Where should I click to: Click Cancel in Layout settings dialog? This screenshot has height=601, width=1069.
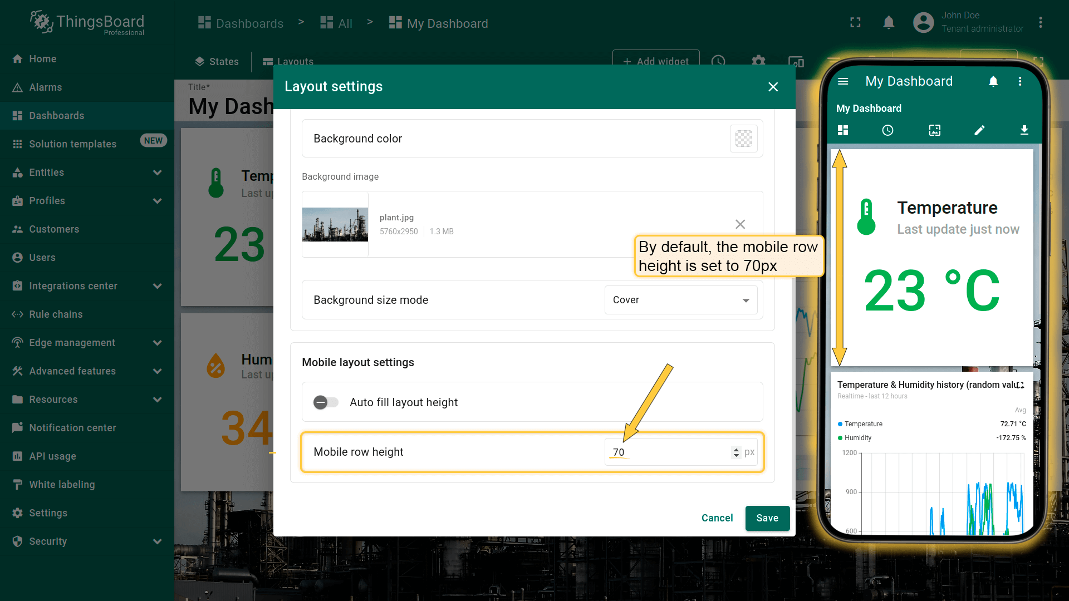click(x=717, y=518)
